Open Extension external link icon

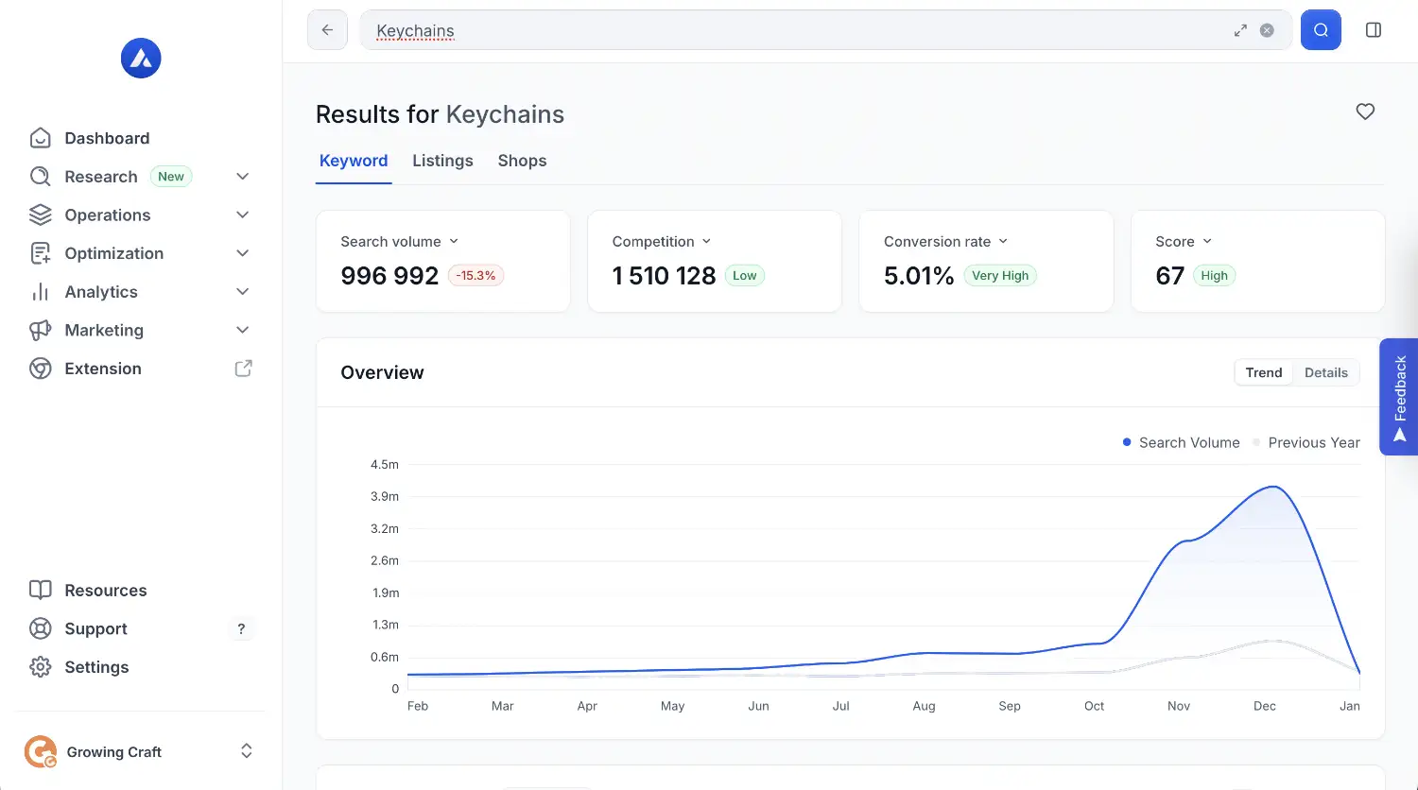click(243, 369)
